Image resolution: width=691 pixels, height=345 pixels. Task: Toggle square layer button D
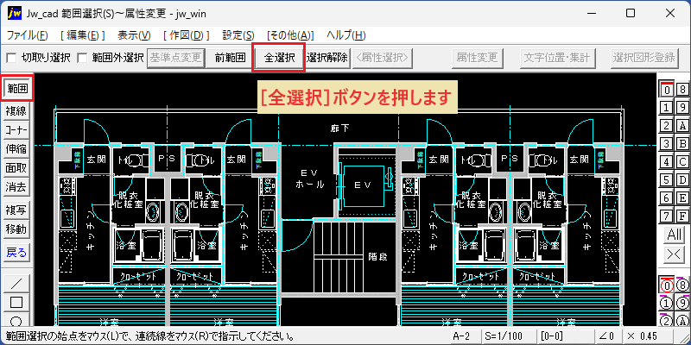[x=682, y=180]
